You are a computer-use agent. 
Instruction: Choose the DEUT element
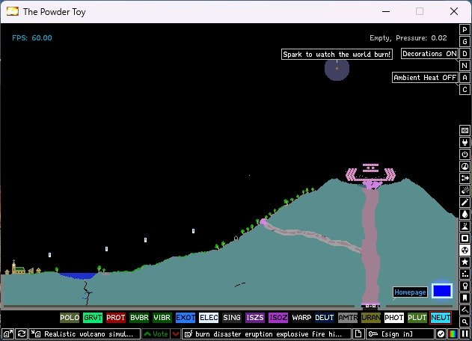tap(325, 318)
